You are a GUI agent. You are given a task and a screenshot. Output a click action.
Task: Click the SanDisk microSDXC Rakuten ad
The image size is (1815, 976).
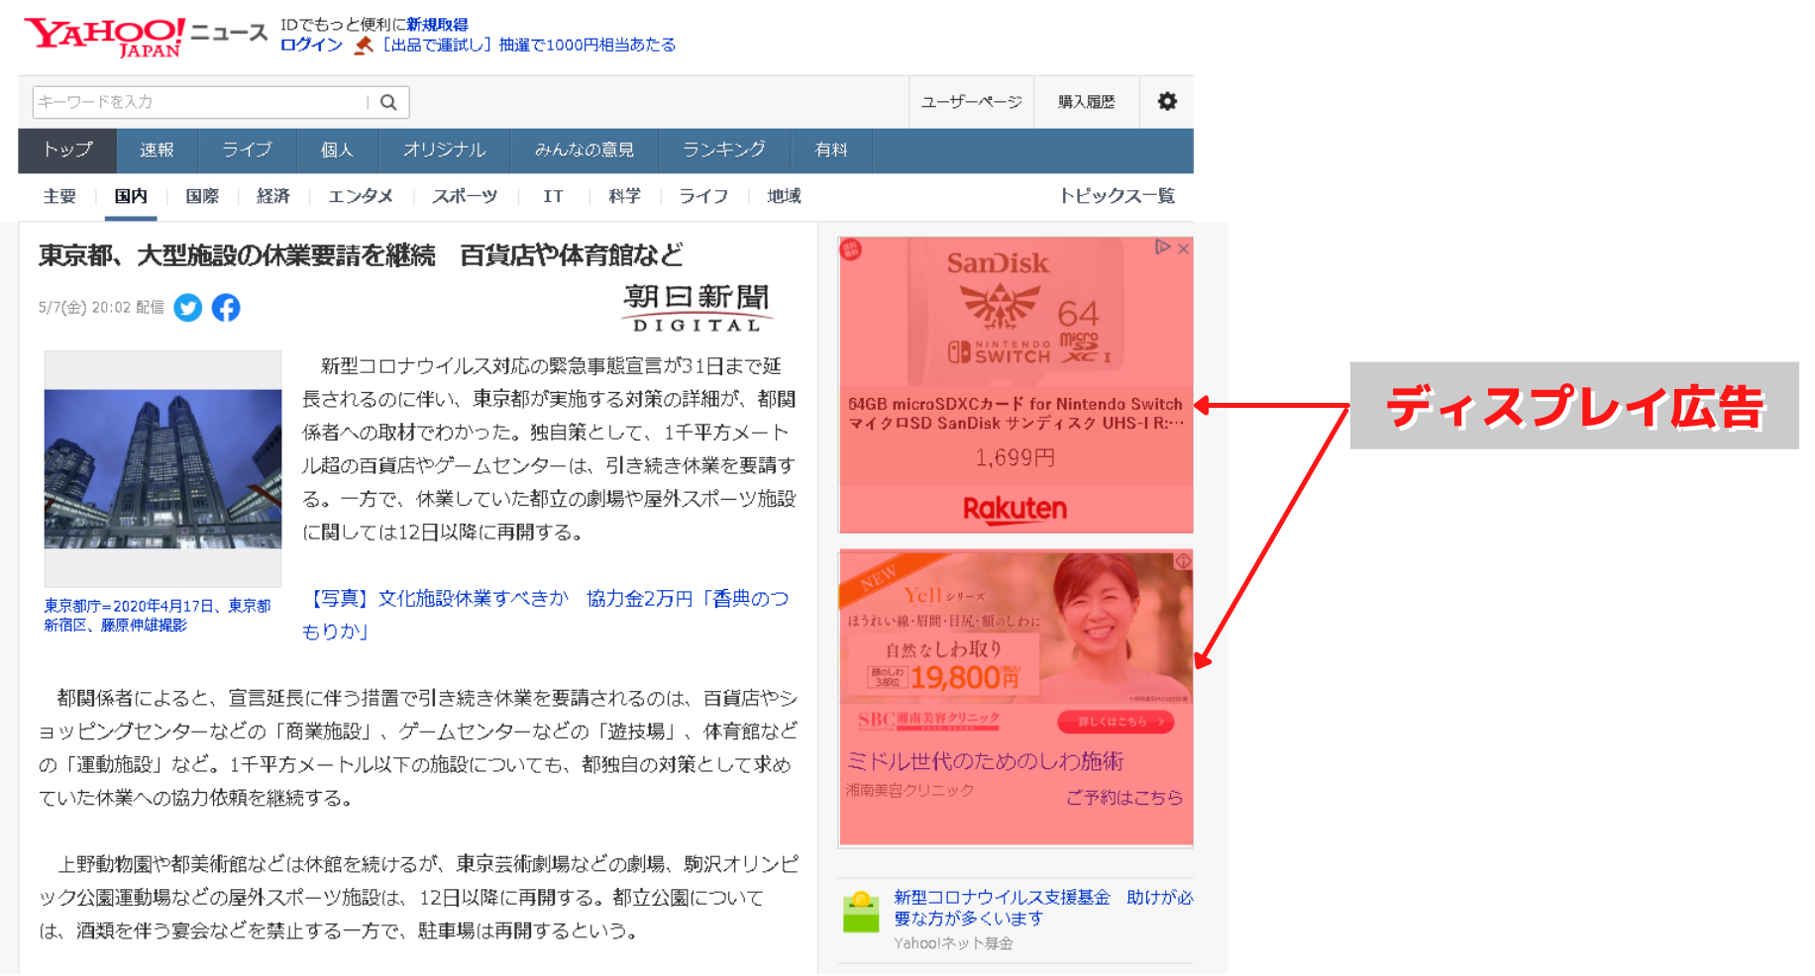click(1015, 385)
